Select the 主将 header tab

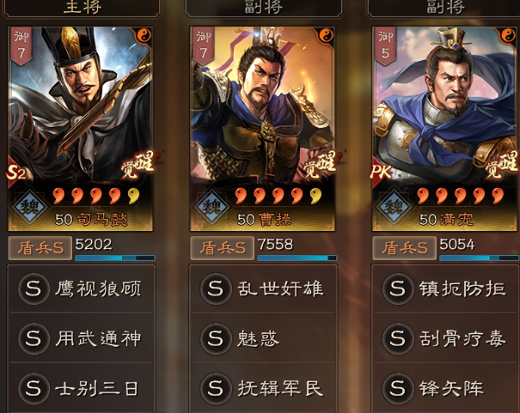82,8
